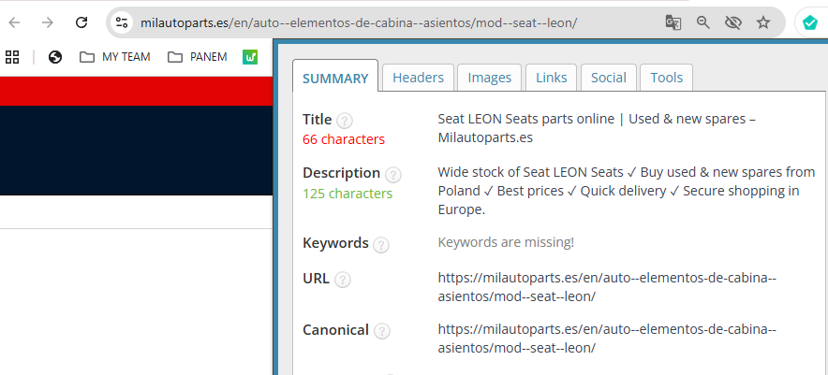Open the zoom magnifier icon

[x=702, y=22]
